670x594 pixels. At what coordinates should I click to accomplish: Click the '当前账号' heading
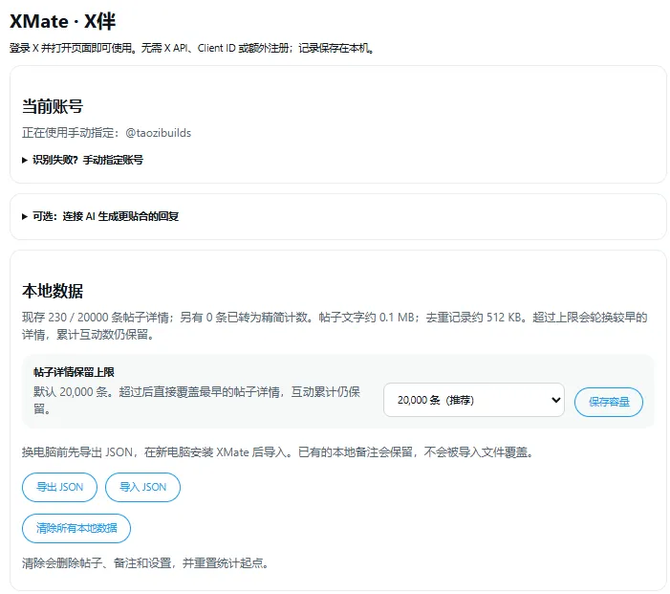pos(53,106)
